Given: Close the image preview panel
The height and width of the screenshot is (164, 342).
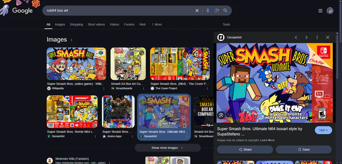Looking at the screenshot, I should (328, 38).
